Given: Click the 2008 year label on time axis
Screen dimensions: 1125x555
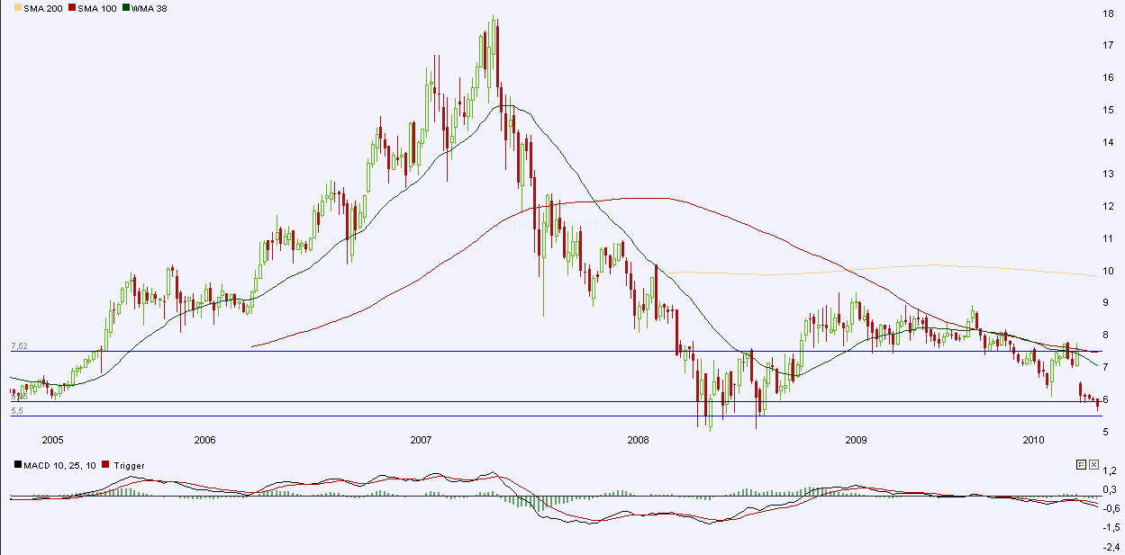Looking at the screenshot, I should pos(638,441).
